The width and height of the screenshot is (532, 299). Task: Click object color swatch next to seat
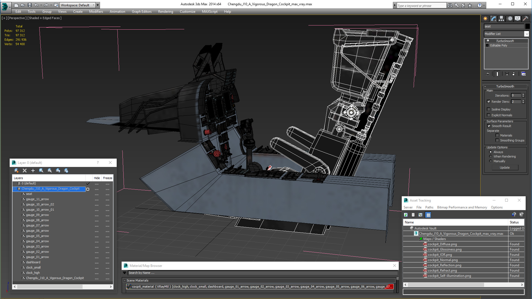(528, 26)
